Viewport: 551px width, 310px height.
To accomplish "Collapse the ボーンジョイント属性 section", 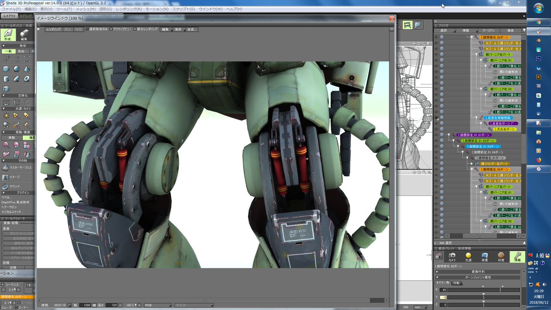I will tap(437, 277).
